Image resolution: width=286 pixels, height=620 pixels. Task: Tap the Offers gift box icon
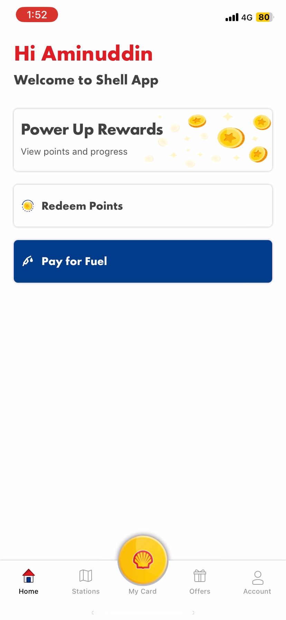coord(200,576)
